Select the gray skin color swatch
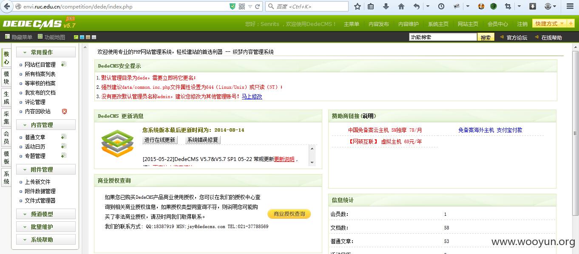Image resolution: width=579 pixels, height=254 pixels. [94, 37]
